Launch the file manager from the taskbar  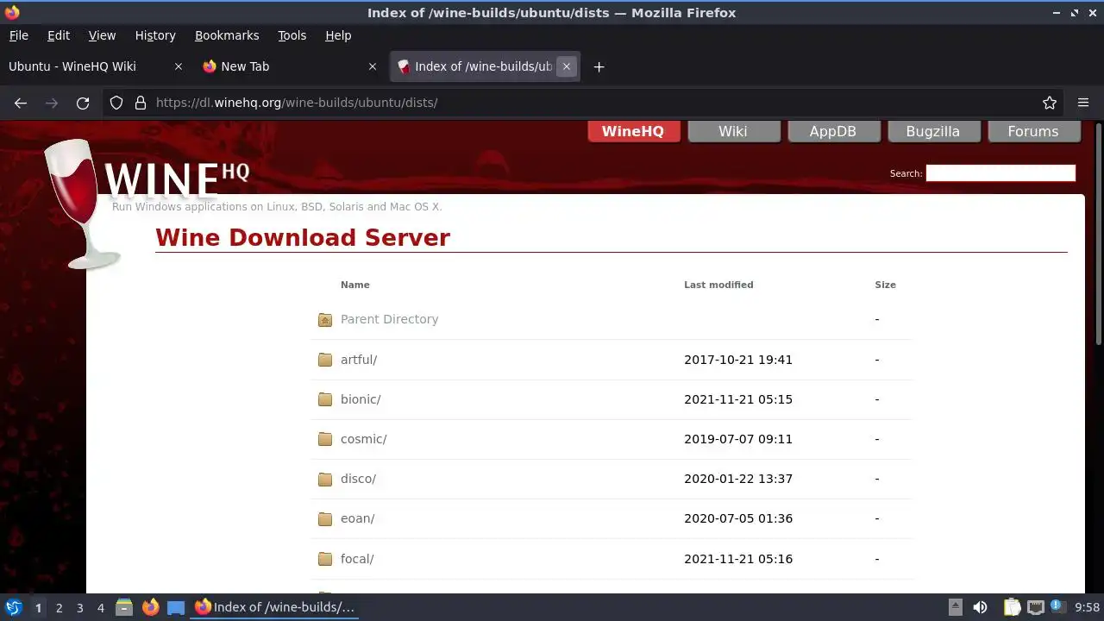click(x=124, y=607)
